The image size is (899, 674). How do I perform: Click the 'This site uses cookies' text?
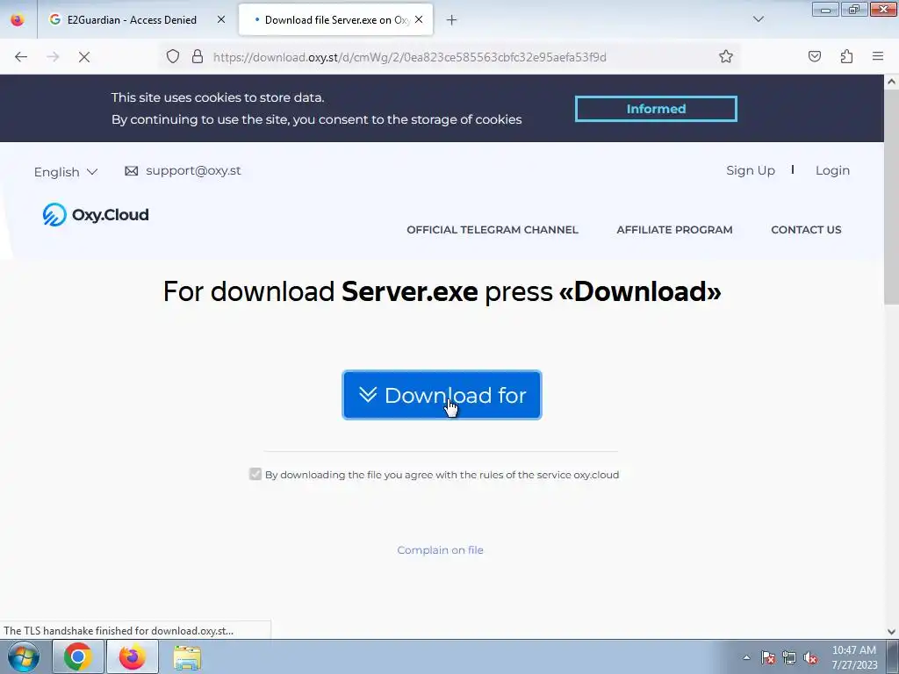tap(218, 97)
